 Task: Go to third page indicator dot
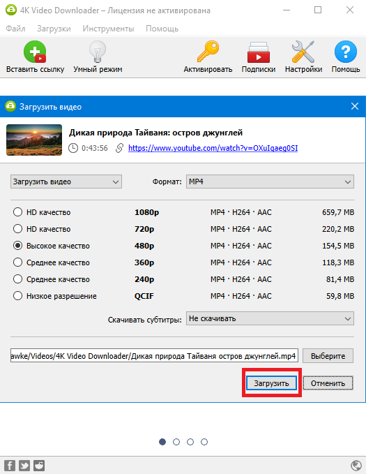coord(190,442)
